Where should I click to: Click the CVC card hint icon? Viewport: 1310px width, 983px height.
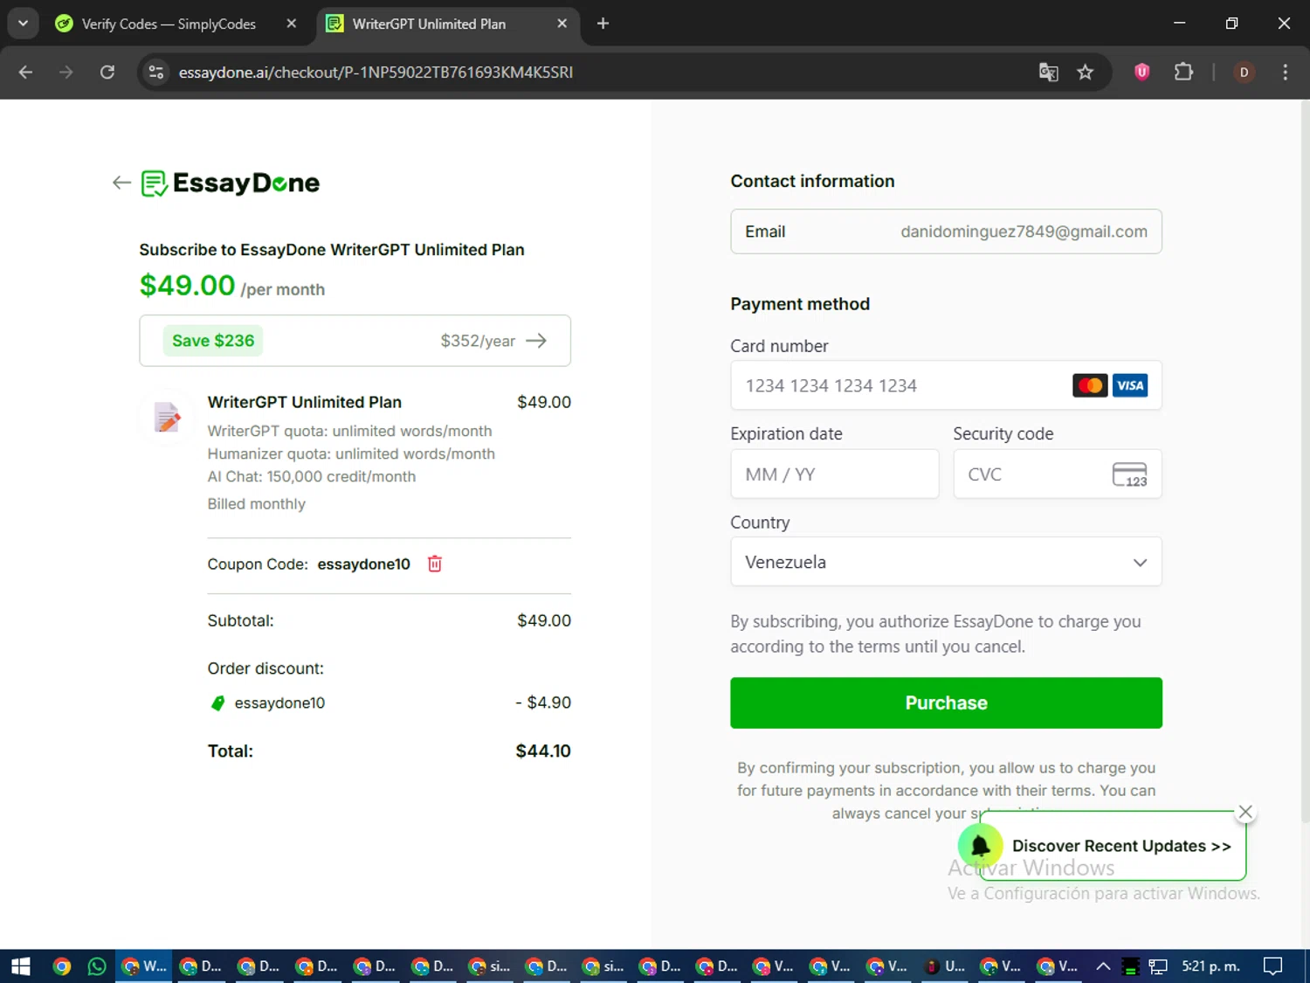pyautogui.click(x=1129, y=474)
